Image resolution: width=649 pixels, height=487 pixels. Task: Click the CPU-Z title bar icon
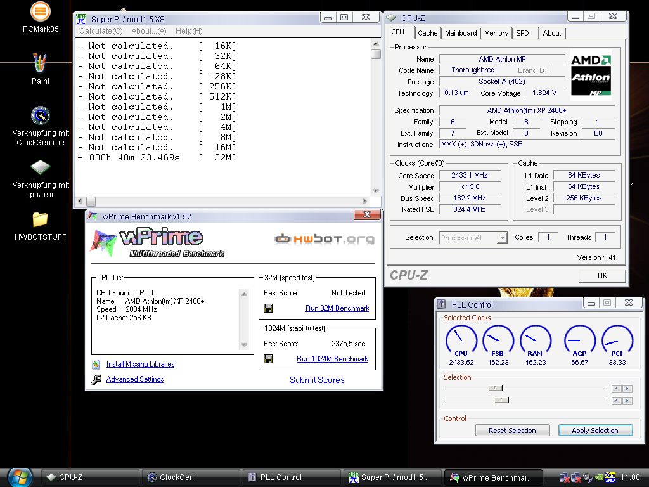point(391,18)
